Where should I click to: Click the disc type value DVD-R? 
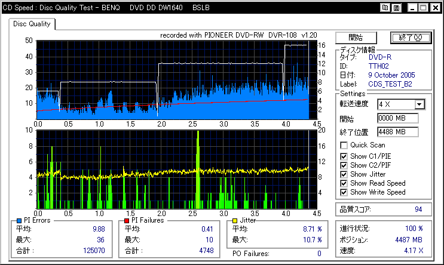click(379, 57)
